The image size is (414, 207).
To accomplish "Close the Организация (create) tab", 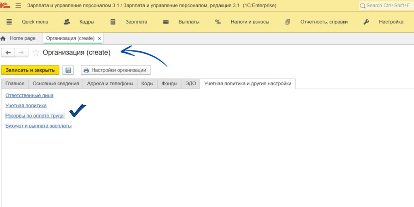I will click(99, 38).
